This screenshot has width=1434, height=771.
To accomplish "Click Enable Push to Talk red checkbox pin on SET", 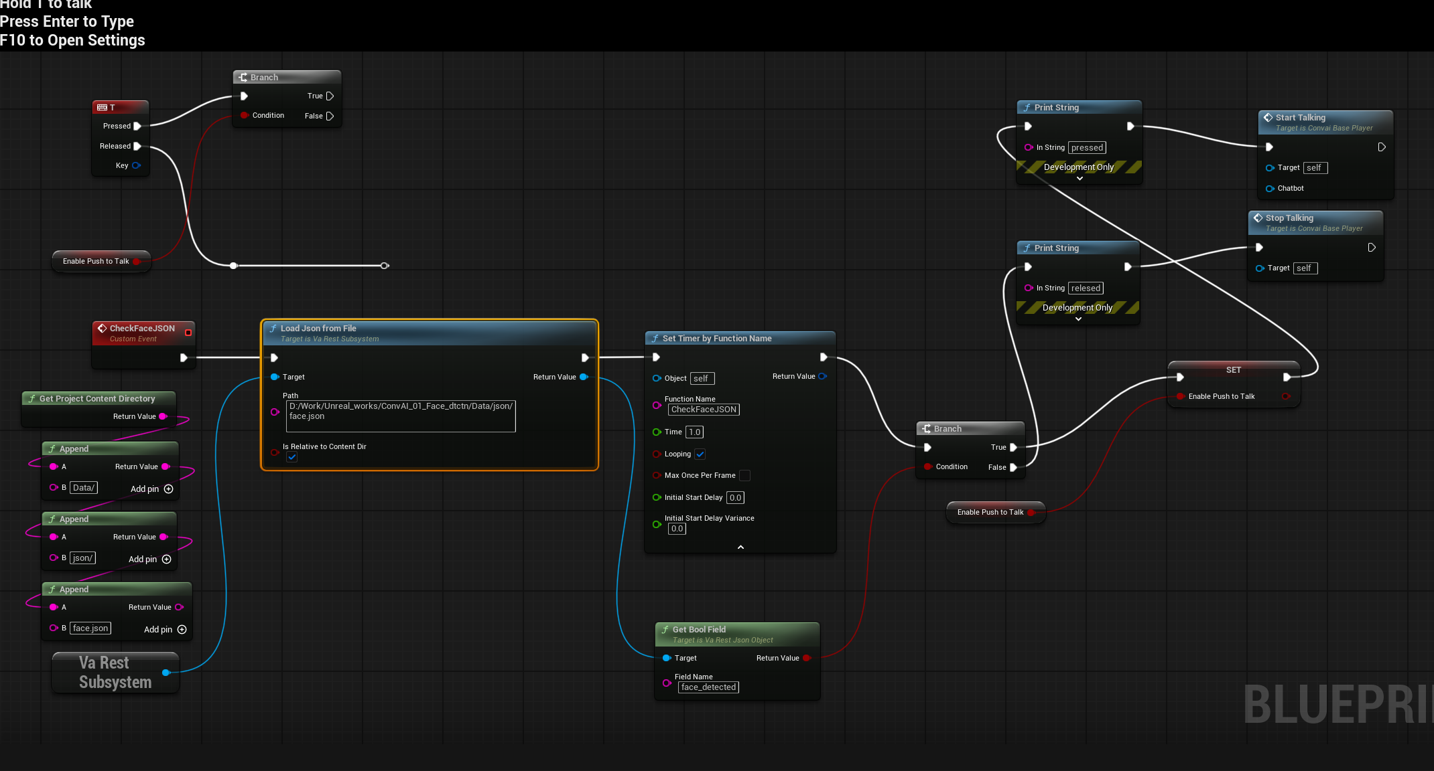I will 1180,397.
